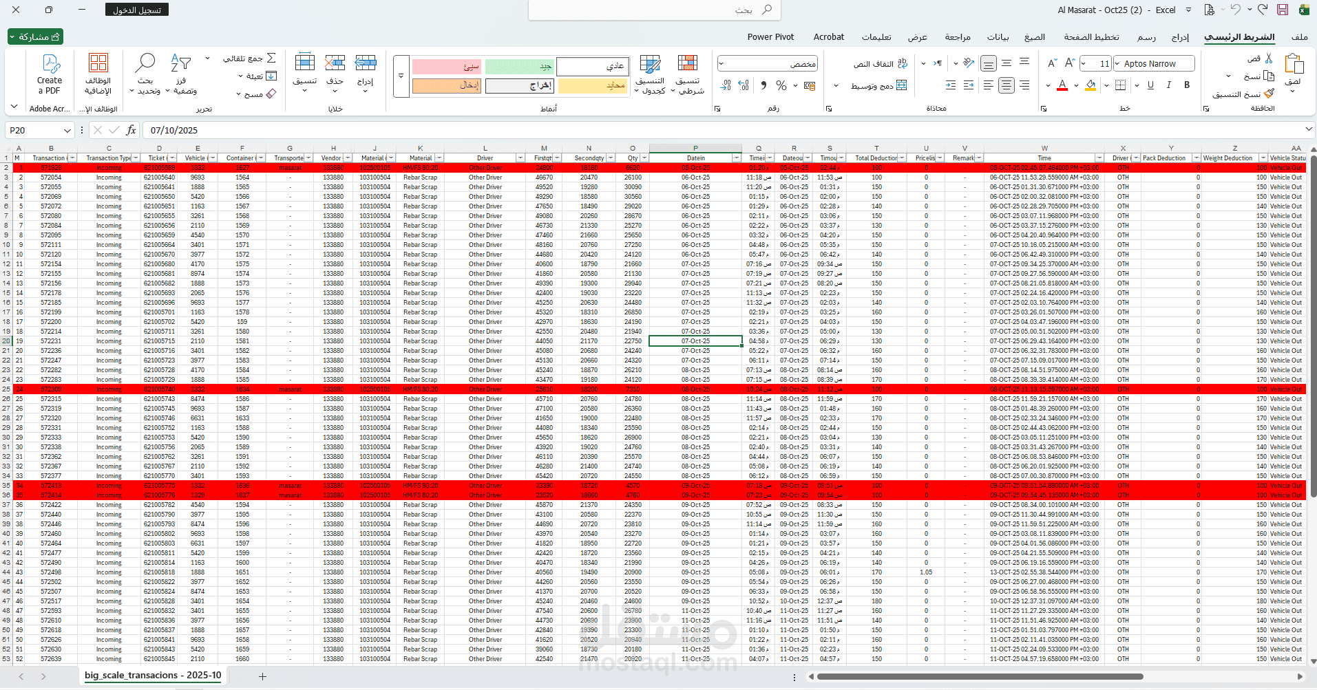Image resolution: width=1317 pixels, height=690 pixels.
Task: Click the Comma Style icon
Action: (x=763, y=85)
